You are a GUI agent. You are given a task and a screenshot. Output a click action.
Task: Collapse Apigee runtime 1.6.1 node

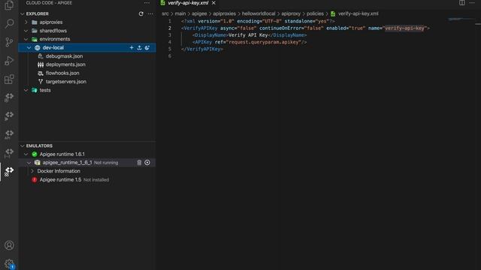click(x=26, y=154)
